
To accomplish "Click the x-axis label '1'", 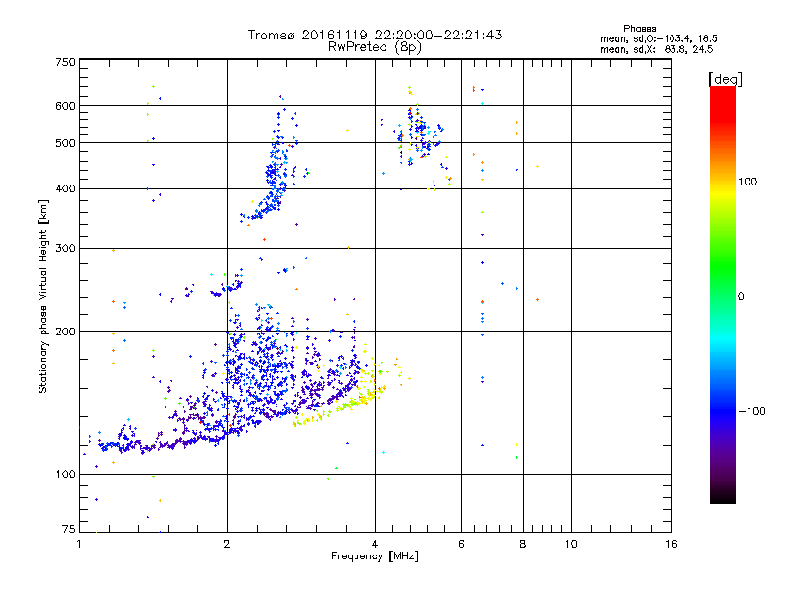I will [79, 544].
